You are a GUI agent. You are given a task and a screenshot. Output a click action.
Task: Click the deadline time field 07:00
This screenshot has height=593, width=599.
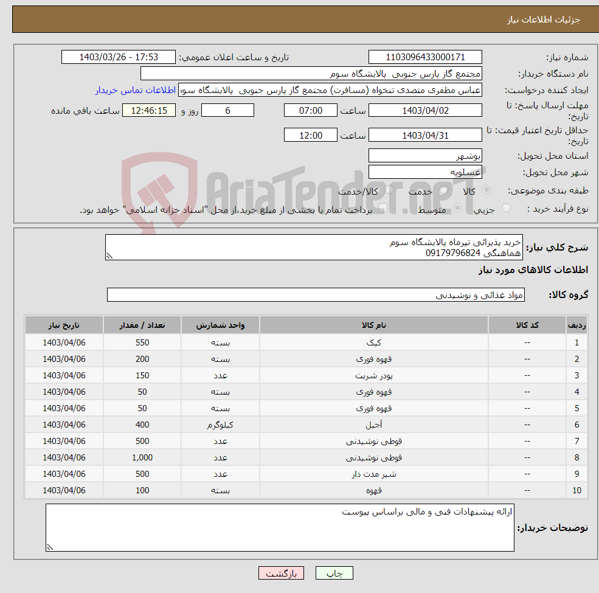(x=311, y=111)
